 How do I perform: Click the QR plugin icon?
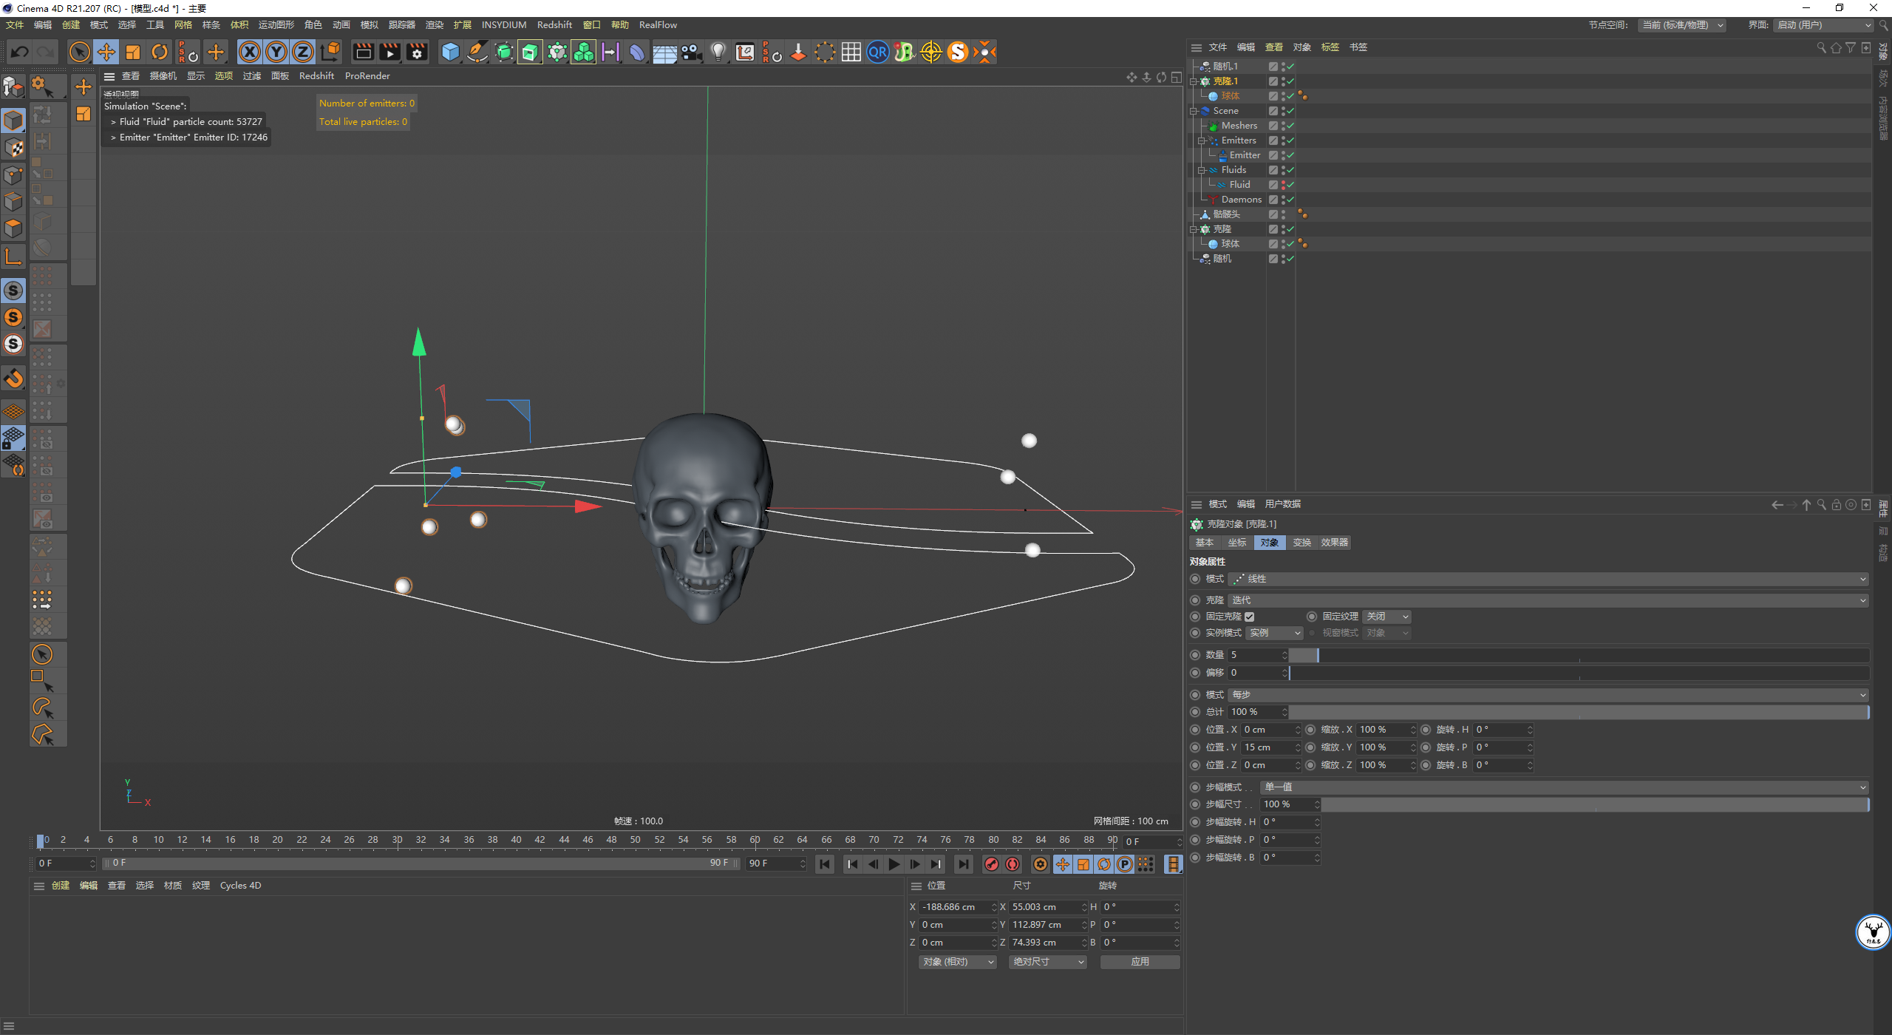pyautogui.click(x=877, y=52)
